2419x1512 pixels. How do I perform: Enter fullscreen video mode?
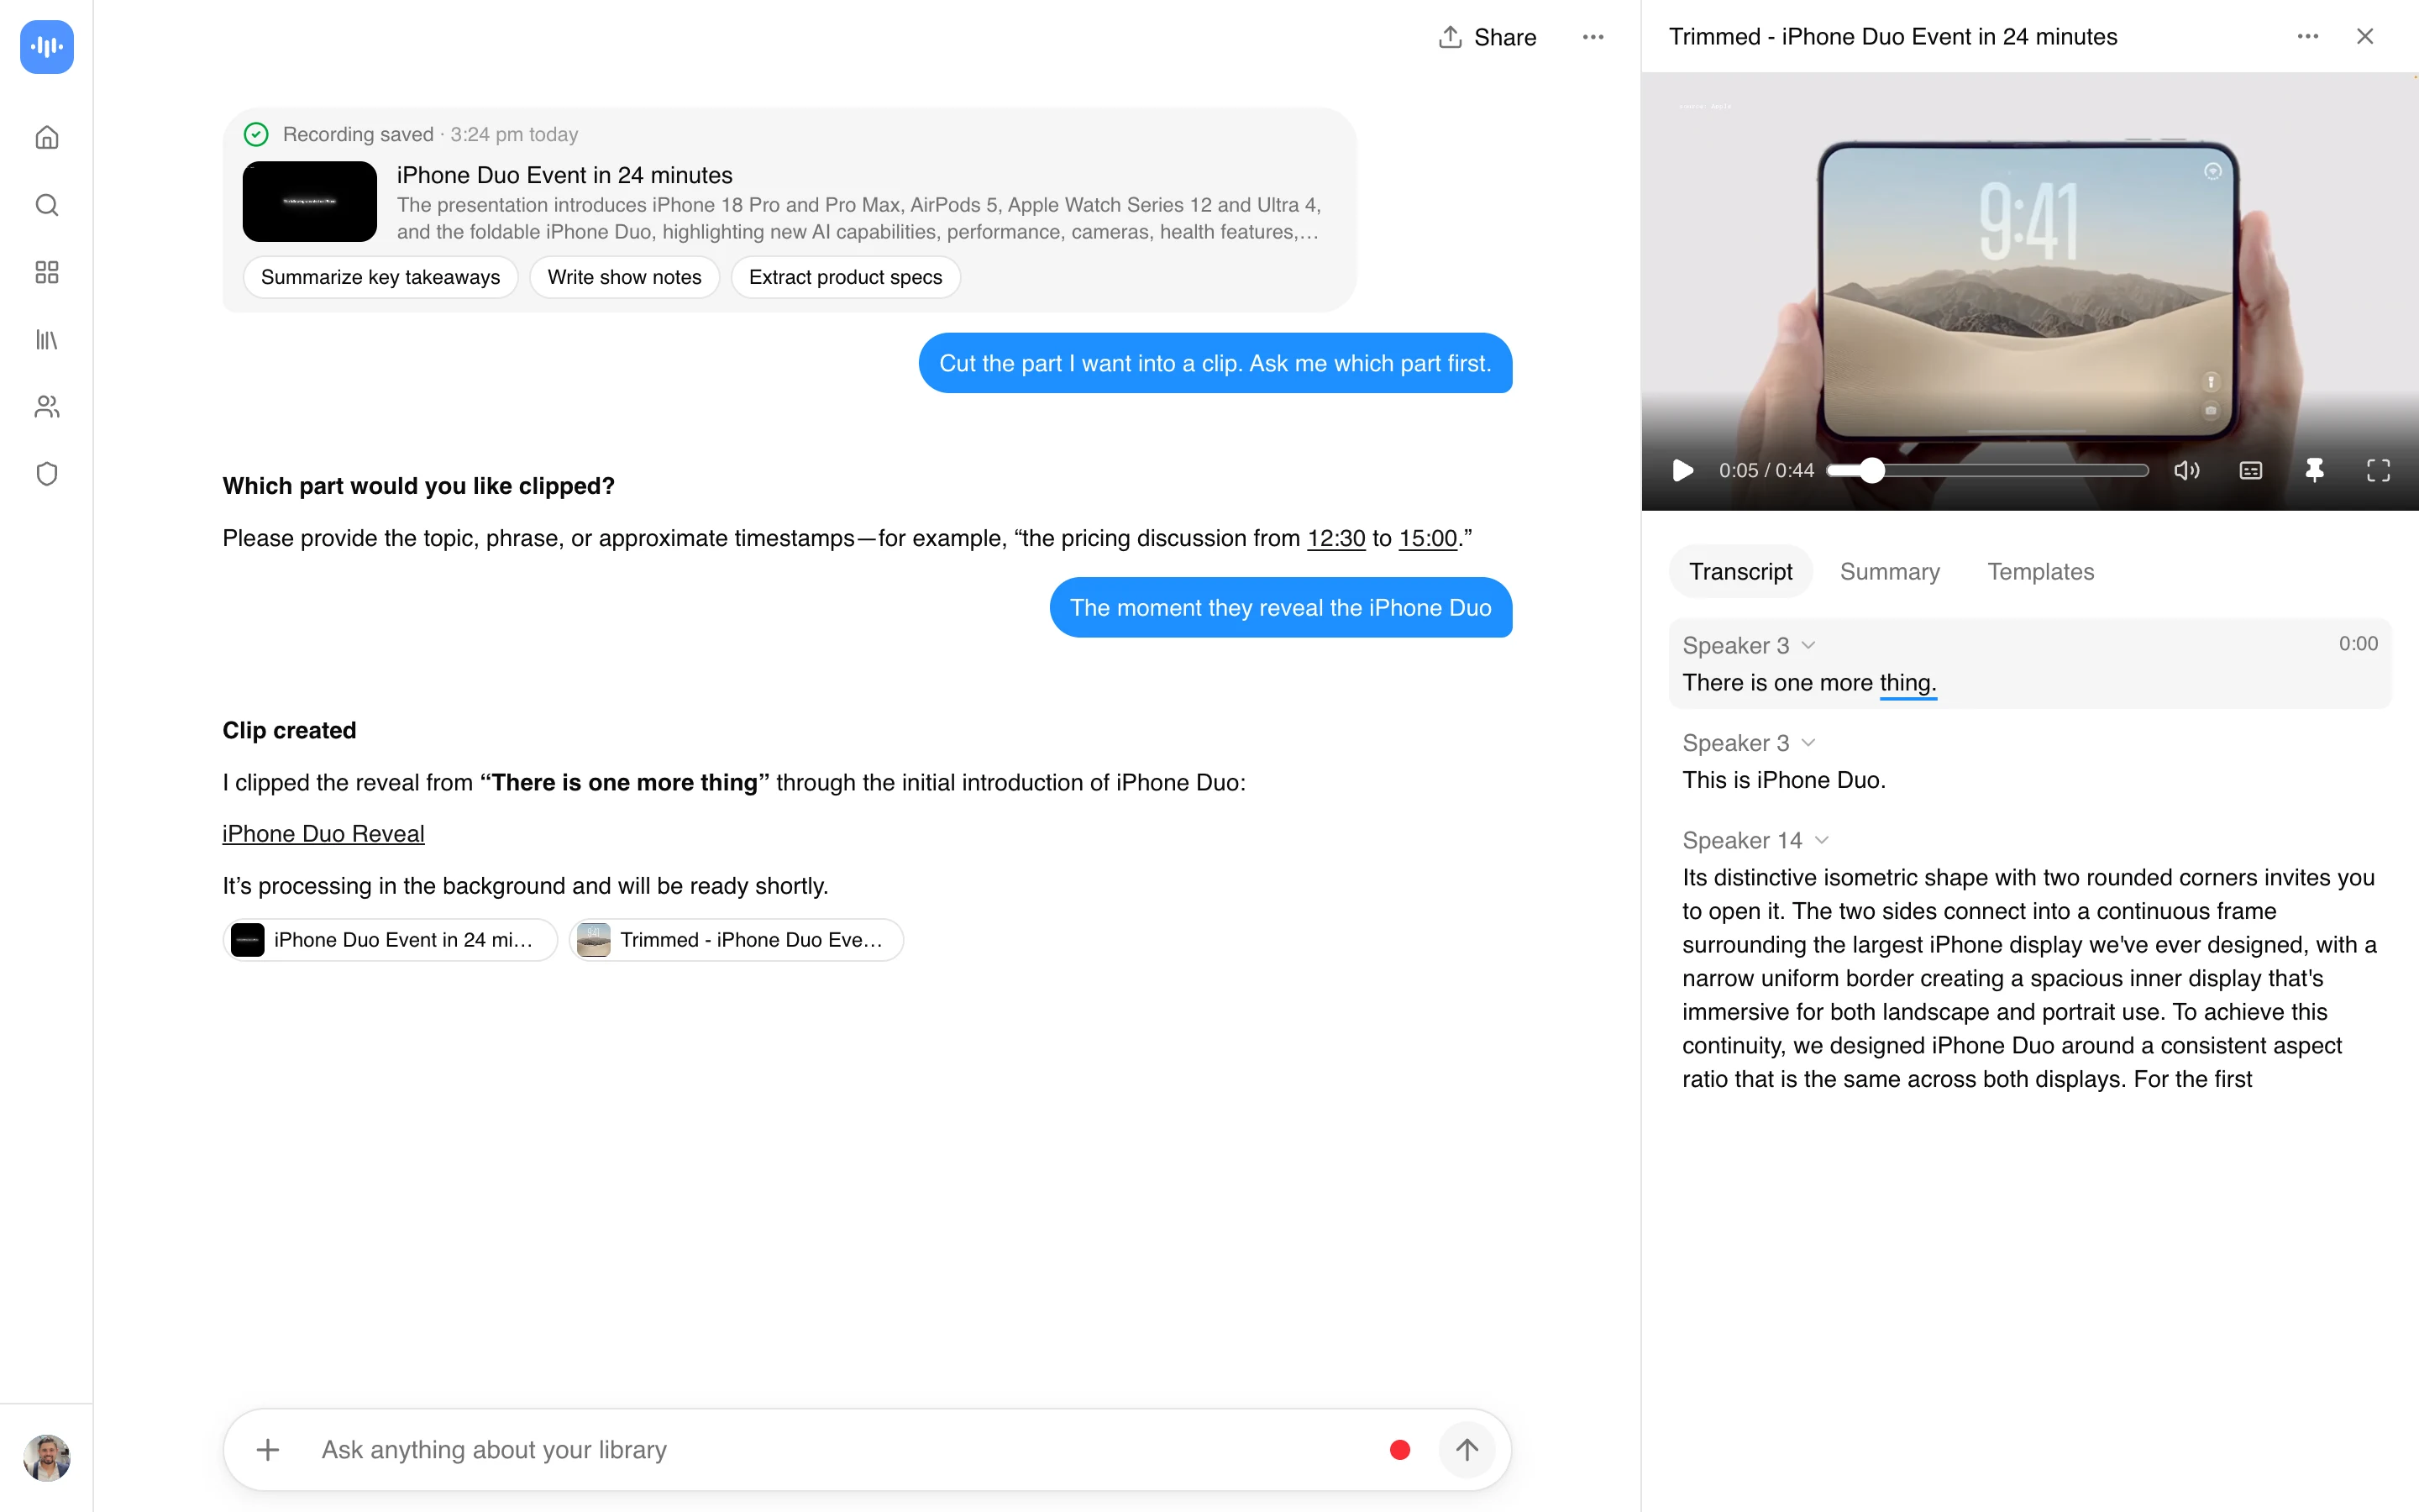point(2378,470)
